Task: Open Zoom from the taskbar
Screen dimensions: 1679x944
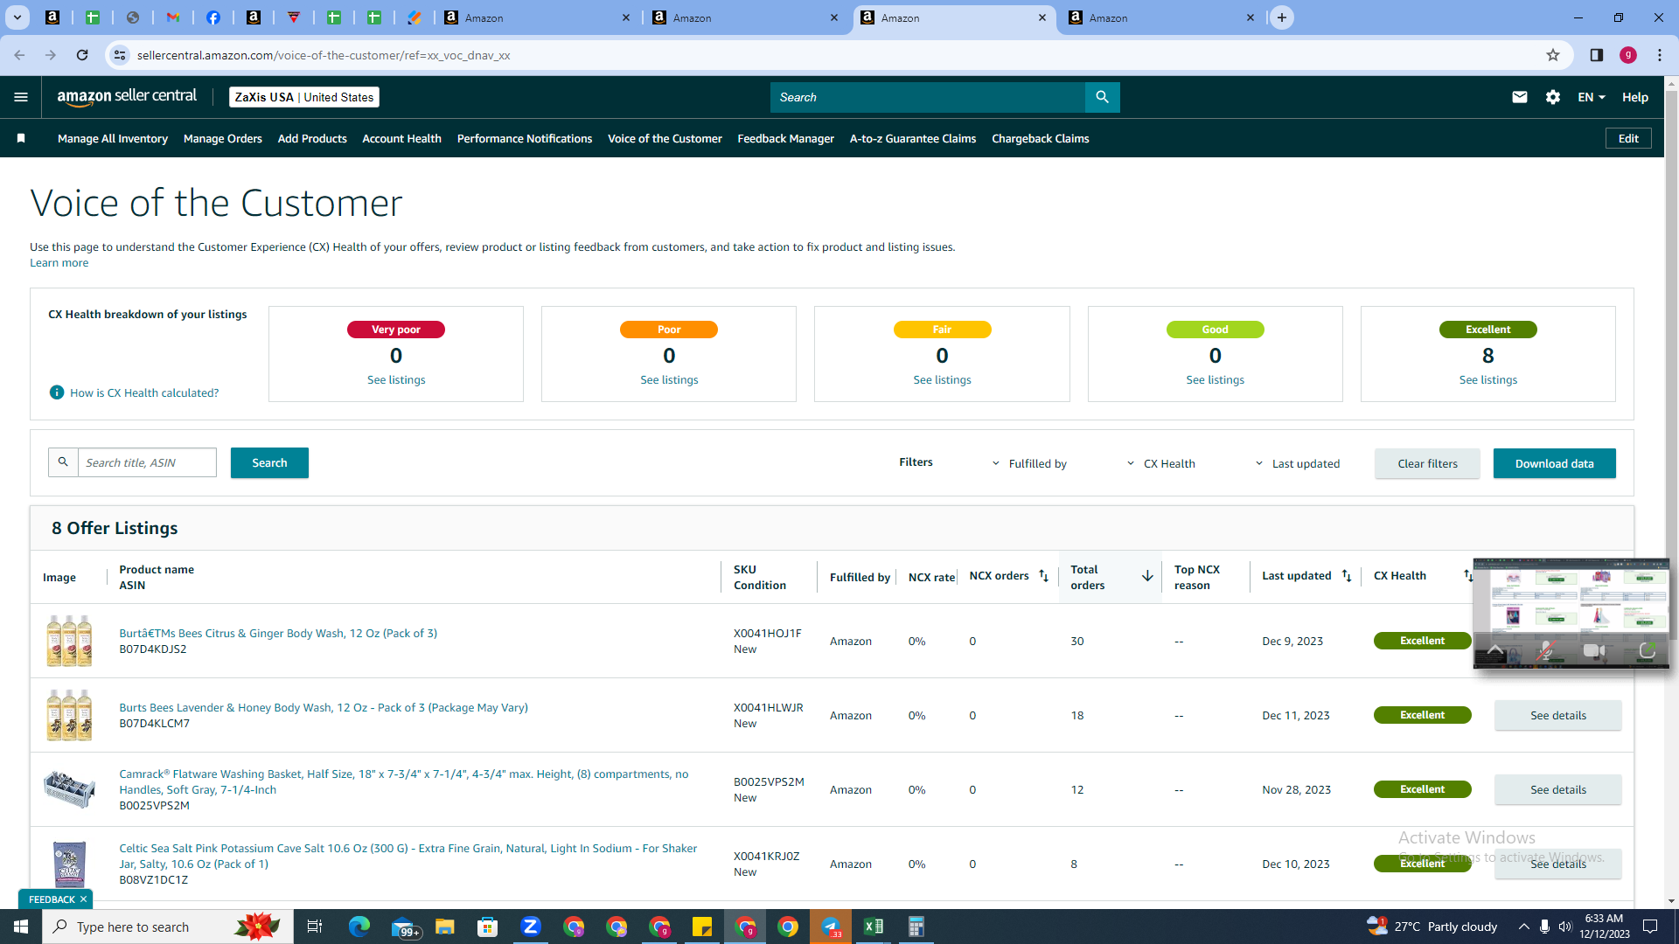Action: [530, 927]
